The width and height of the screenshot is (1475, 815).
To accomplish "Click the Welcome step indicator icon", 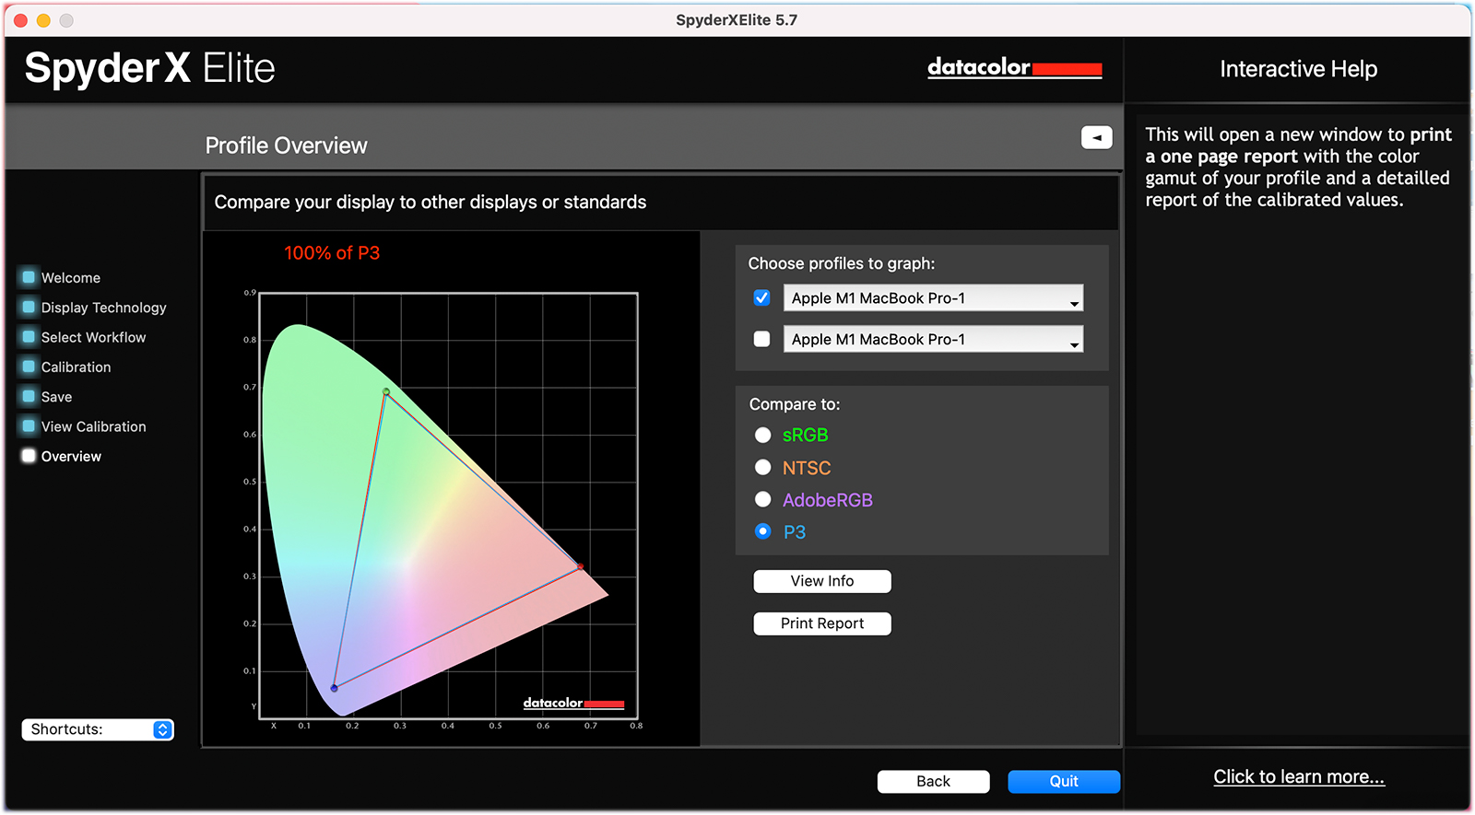I will coord(29,277).
